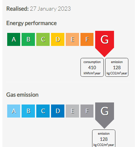Click the dark blue D gas emission box
Viewport: 139px width, 147px height.
[x=58, y=111]
